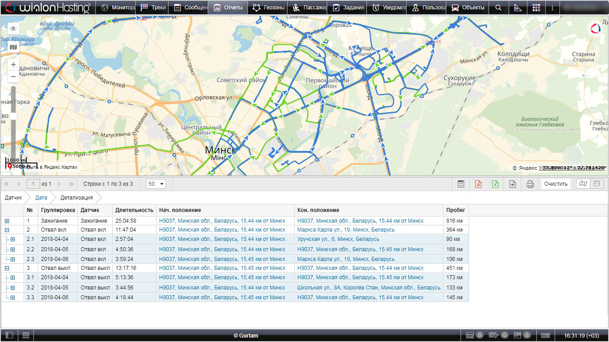Export report to PDF
This screenshot has width=609, height=342.
[478, 184]
